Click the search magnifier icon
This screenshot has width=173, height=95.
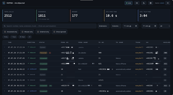pos(5,26)
